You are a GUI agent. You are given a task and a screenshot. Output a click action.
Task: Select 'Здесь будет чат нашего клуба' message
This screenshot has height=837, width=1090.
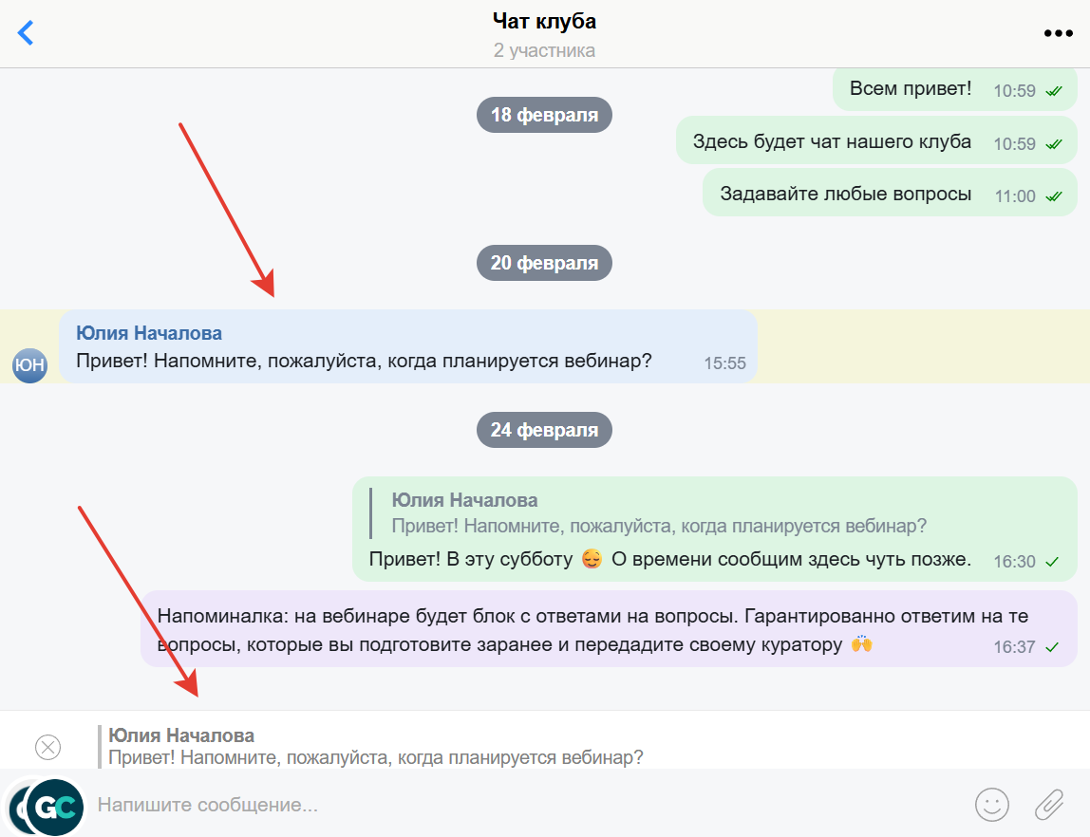(x=875, y=141)
